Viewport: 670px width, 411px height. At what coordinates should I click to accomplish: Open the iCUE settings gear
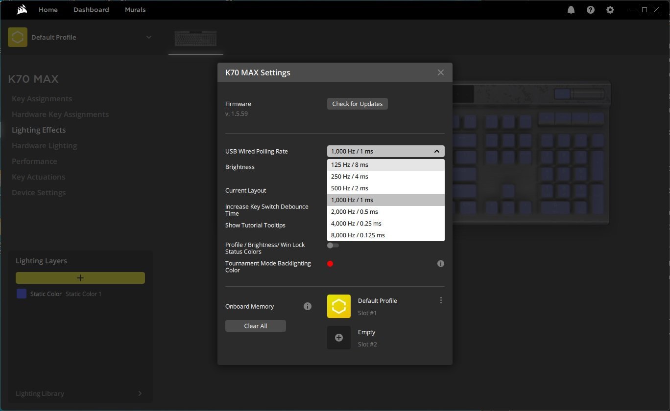click(x=610, y=10)
